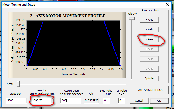Click the Velocity mm's per Minute axis label

pyautogui.click(x=12, y=43)
